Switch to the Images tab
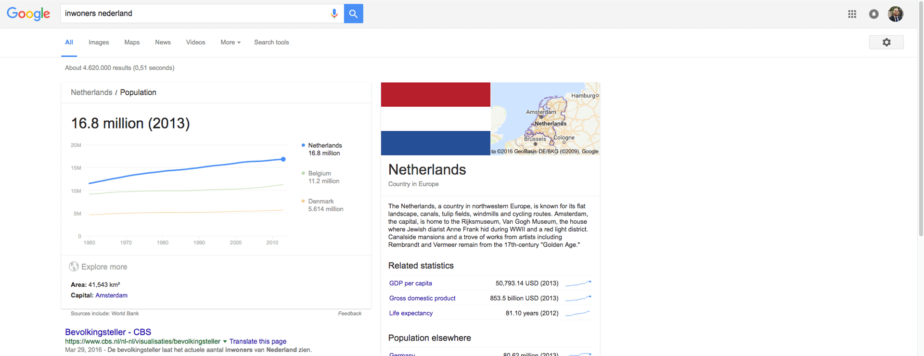 click(99, 42)
